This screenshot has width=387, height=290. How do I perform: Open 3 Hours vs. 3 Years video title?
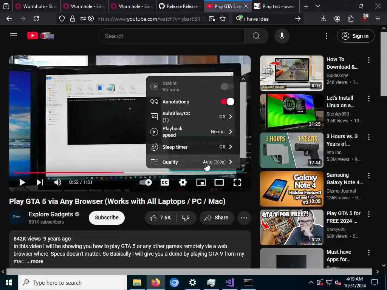(342, 140)
